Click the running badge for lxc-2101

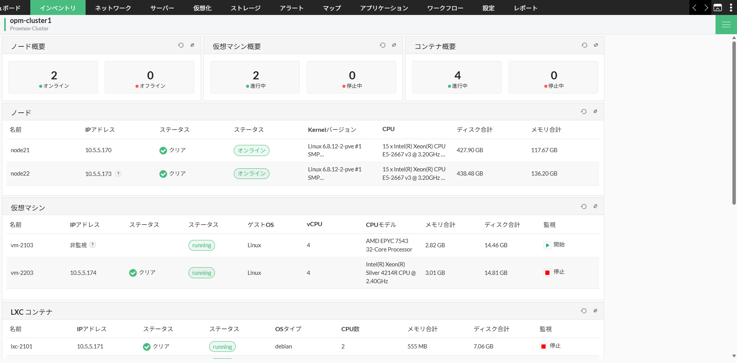pyautogui.click(x=222, y=347)
